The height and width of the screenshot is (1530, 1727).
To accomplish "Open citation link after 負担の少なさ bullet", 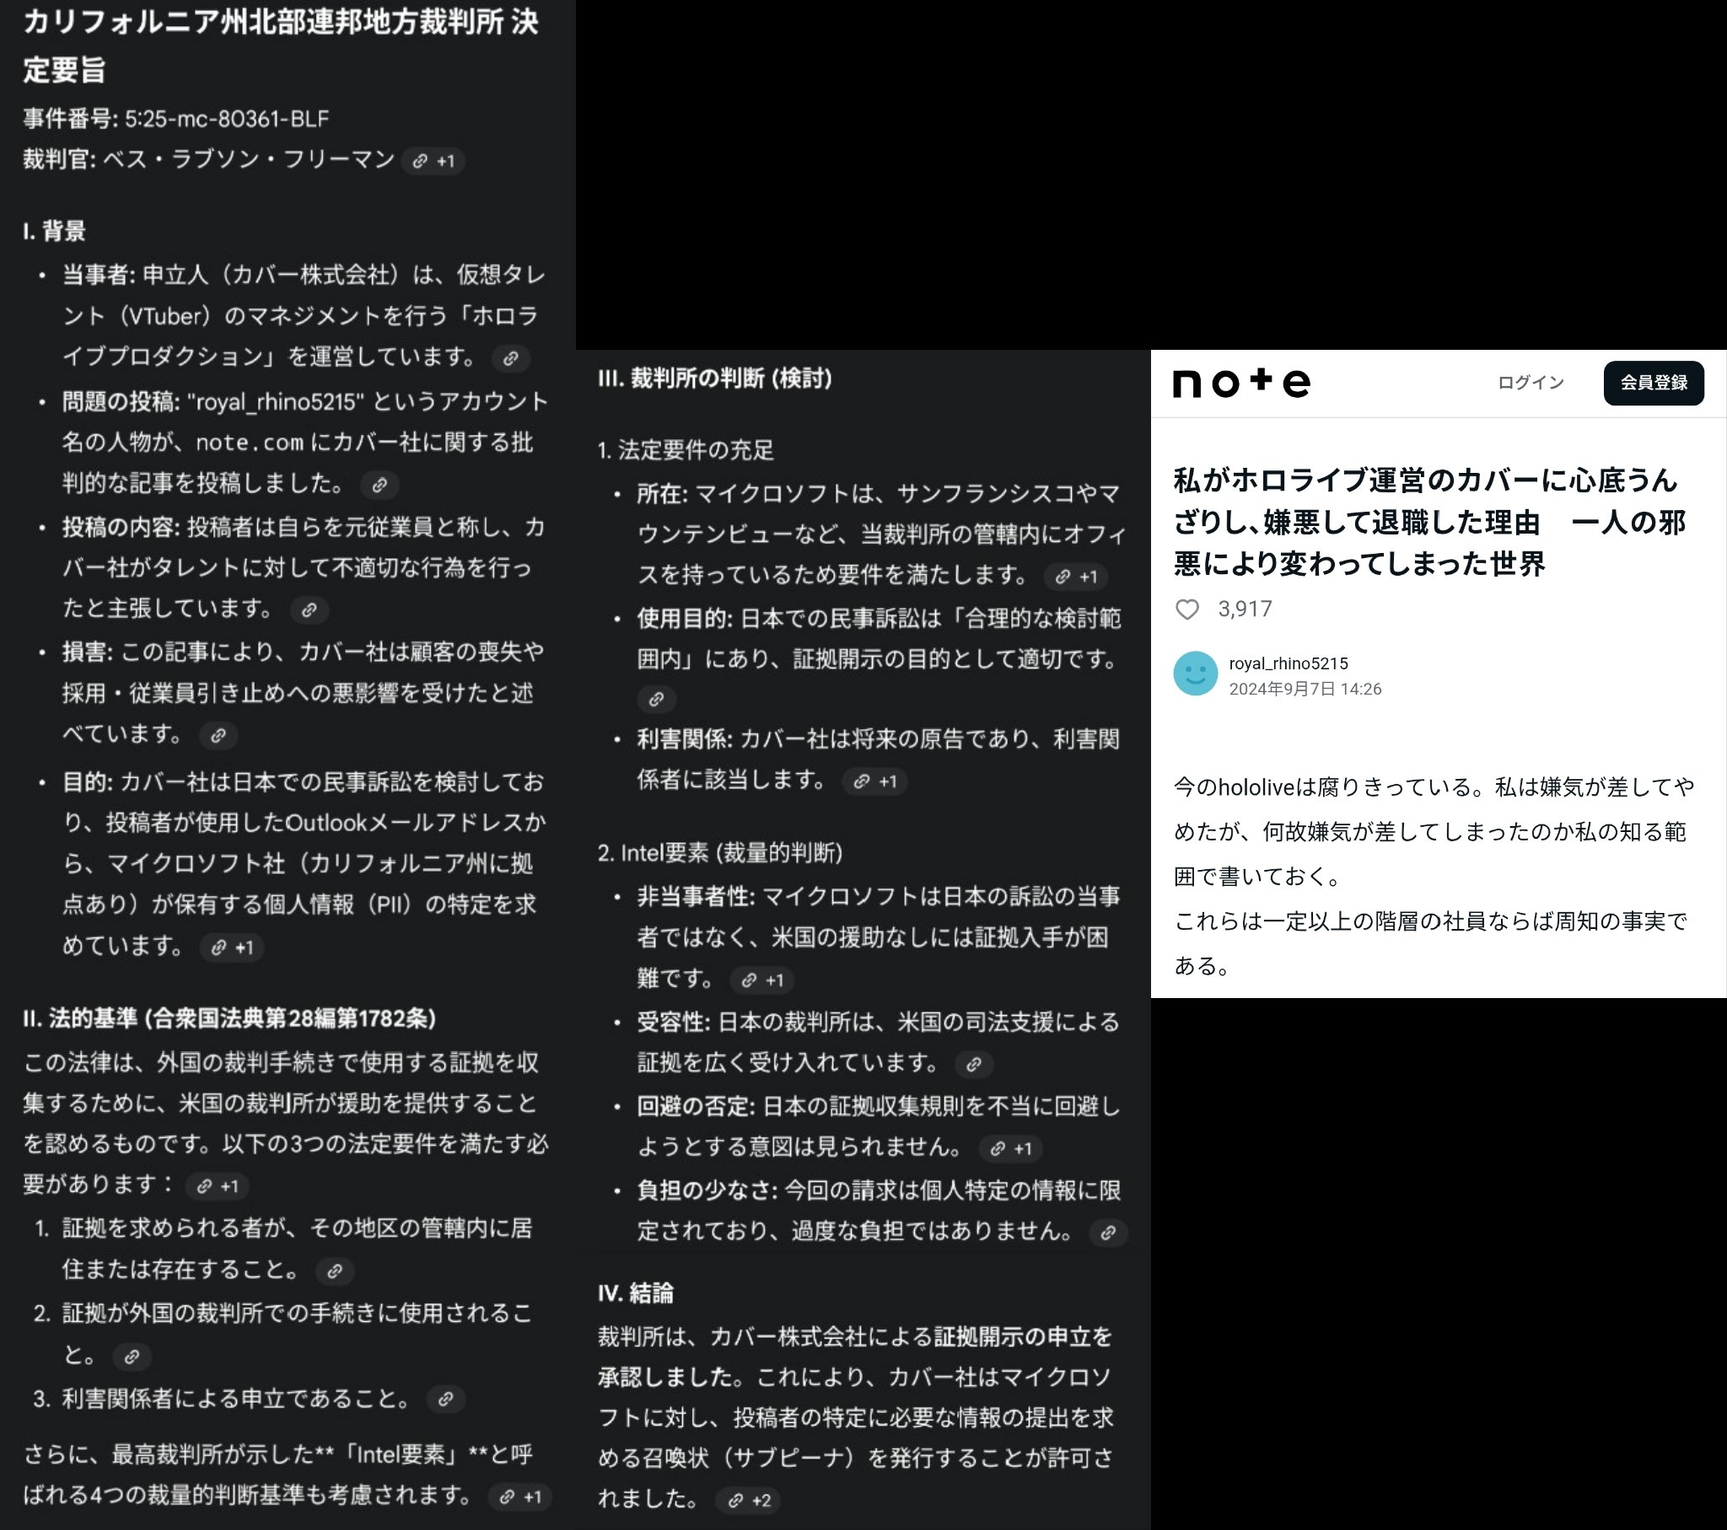I will pyautogui.click(x=1108, y=1232).
